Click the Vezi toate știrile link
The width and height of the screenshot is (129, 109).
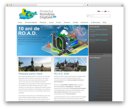107,55
